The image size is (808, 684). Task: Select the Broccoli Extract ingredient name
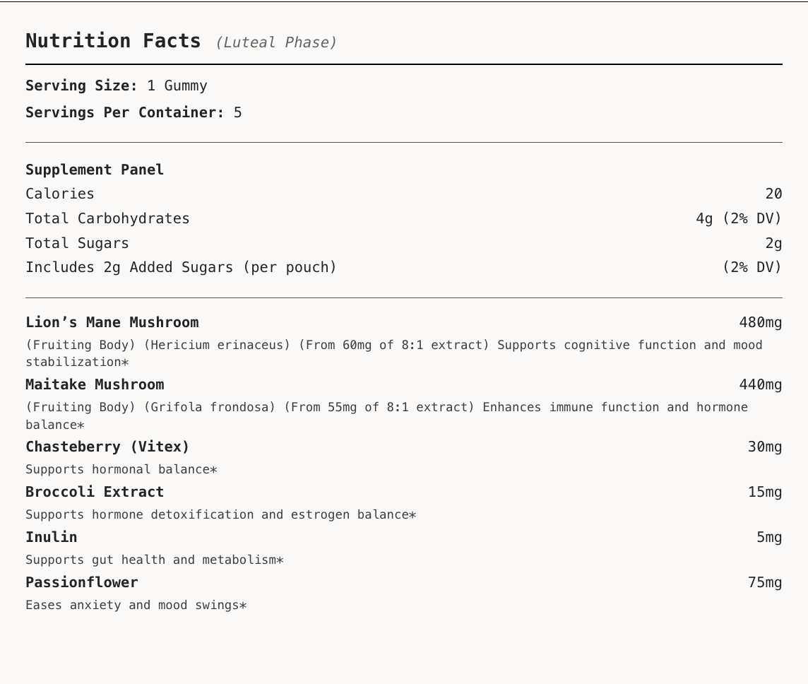[95, 492]
